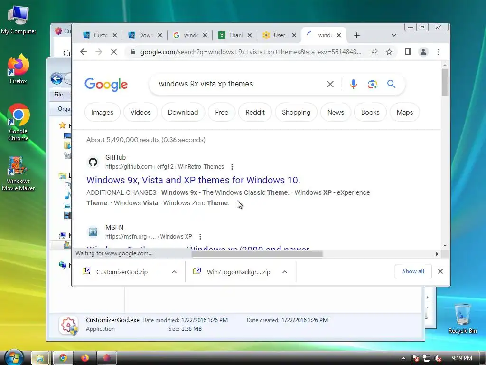The width and height of the screenshot is (486, 365).
Task: Click the Chrome address bar URL
Action: (x=251, y=52)
